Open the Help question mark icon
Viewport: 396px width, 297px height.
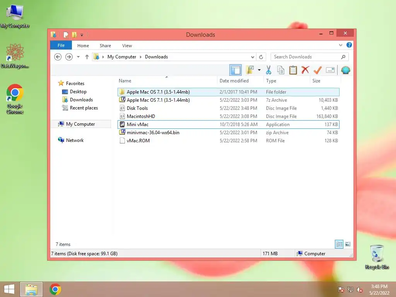[349, 45]
